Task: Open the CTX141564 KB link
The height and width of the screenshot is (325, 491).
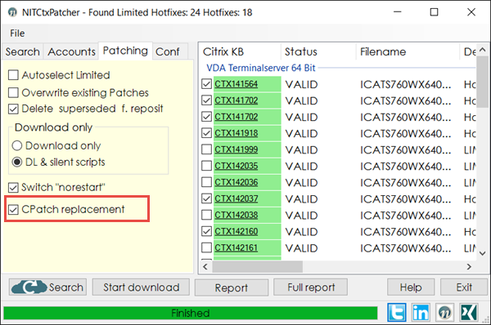Action: [236, 84]
